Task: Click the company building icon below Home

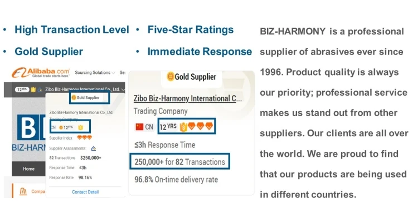Action: 23,192
